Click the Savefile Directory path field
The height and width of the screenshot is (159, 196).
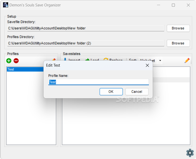pos(86,28)
